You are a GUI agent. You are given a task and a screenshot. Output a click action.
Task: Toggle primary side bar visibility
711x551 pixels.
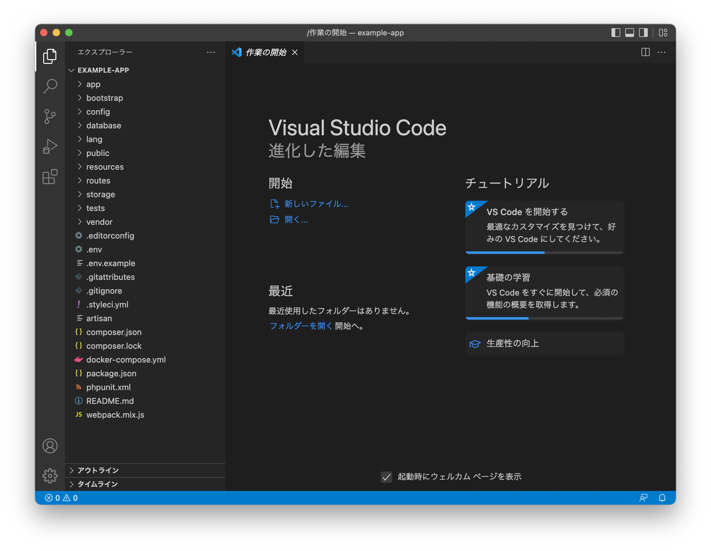coord(616,33)
